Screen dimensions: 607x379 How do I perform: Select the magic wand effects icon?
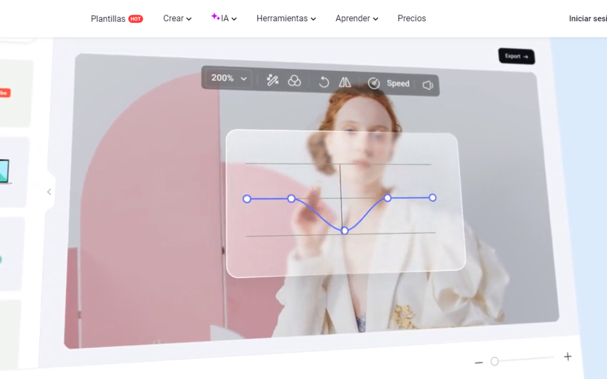pos(273,80)
